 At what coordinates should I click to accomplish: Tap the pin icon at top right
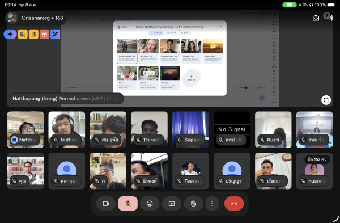[x=326, y=16]
